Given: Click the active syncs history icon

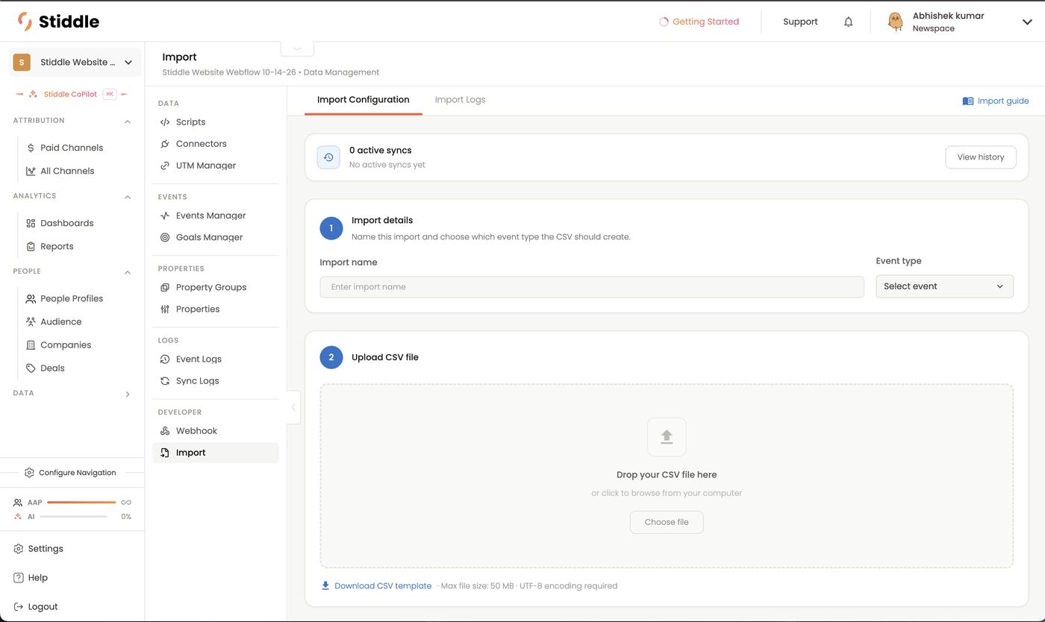Looking at the screenshot, I should [x=328, y=157].
